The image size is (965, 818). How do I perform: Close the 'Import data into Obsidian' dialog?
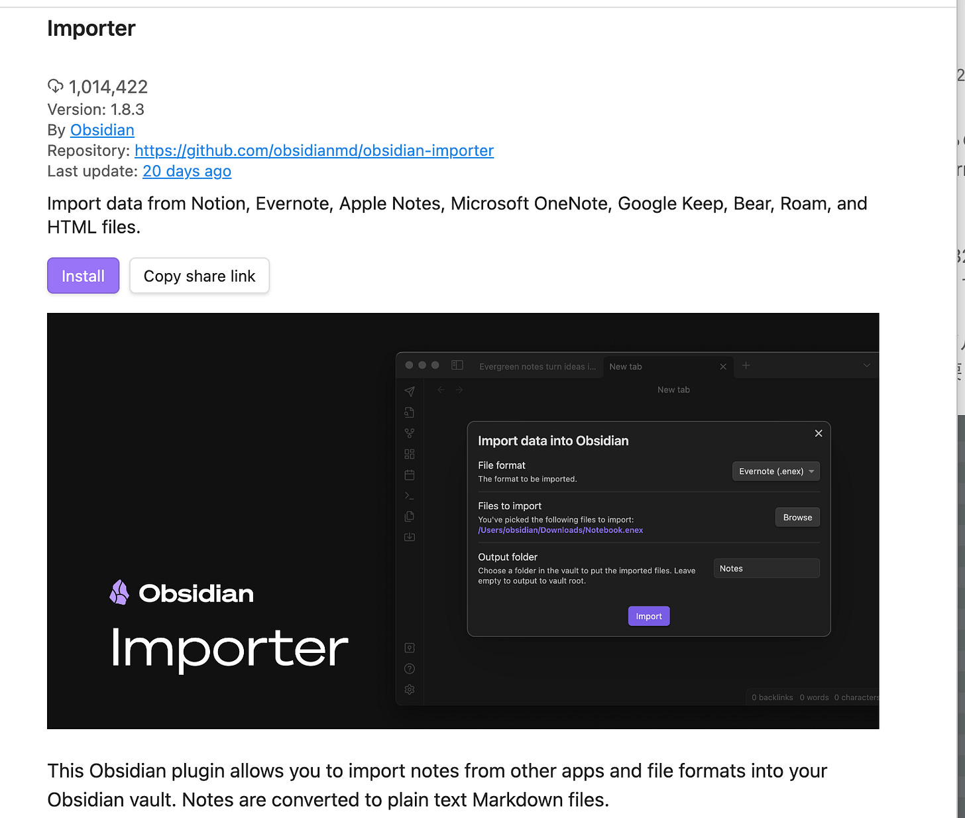pyautogui.click(x=819, y=433)
